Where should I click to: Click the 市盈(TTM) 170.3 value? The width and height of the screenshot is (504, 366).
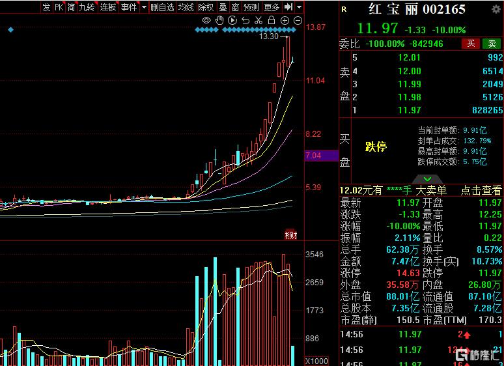490,320
